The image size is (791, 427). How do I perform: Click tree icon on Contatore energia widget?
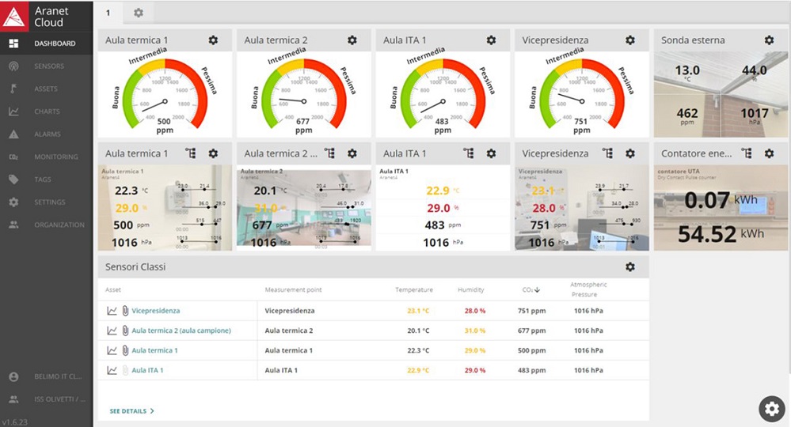[746, 153]
